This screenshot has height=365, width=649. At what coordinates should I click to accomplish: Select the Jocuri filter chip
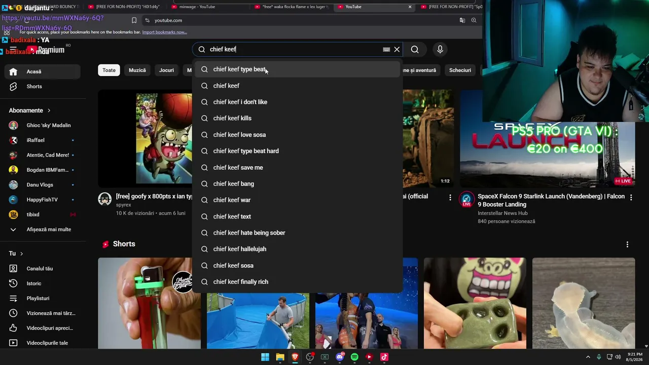point(166,70)
